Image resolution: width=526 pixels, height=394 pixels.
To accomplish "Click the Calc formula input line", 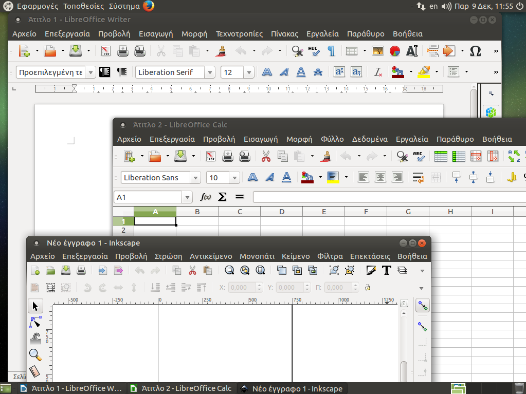I will (x=386, y=197).
